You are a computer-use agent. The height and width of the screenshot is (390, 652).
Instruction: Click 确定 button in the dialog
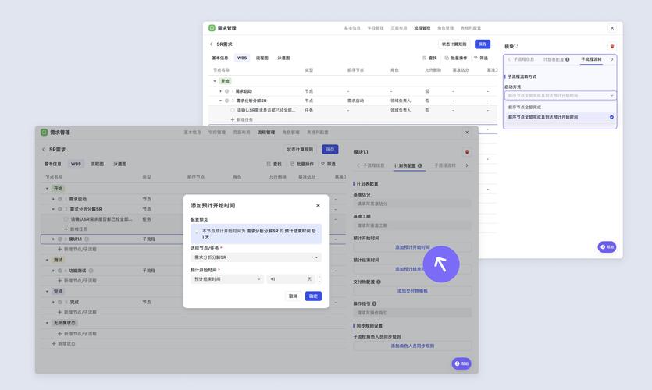click(x=313, y=296)
